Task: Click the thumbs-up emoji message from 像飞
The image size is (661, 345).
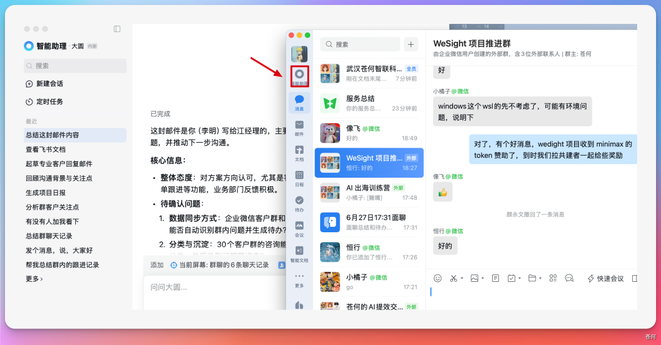Action: 443,192
